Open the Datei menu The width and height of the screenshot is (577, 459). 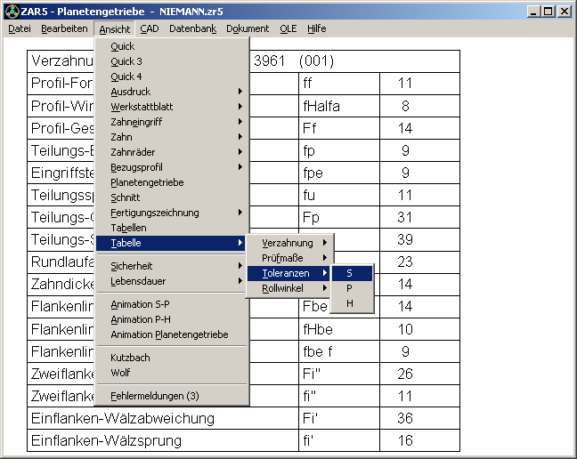(20, 28)
